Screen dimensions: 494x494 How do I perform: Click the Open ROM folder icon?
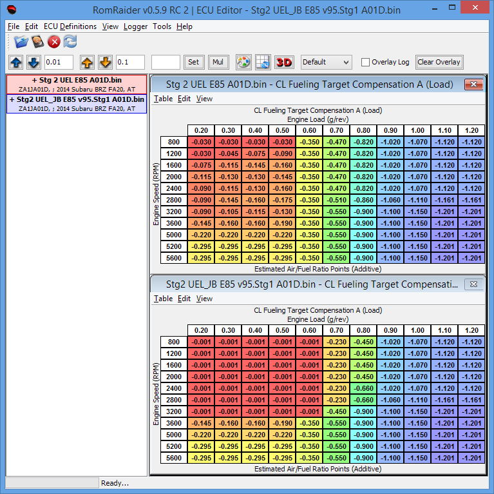tap(22, 43)
